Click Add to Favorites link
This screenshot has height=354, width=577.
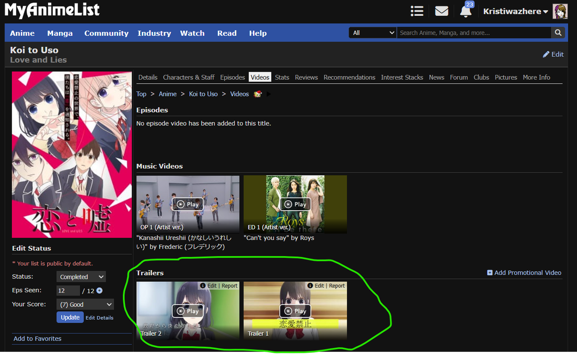pyautogui.click(x=37, y=338)
